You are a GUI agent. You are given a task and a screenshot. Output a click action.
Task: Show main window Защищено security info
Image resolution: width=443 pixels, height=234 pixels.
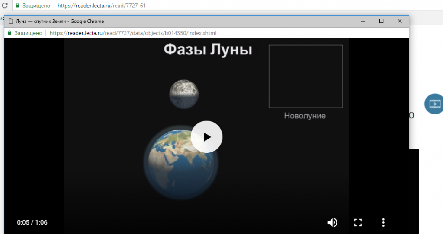(x=33, y=6)
